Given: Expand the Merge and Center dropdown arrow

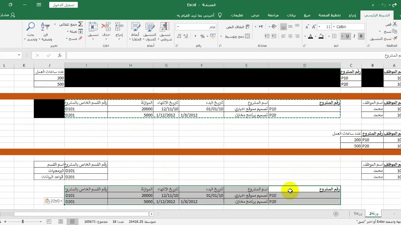Looking at the screenshot, I should [x=221, y=37].
